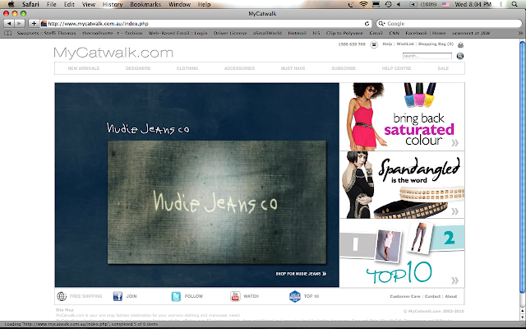Click the Site Map link
This screenshot has height=329, width=526.
click(64, 310)
